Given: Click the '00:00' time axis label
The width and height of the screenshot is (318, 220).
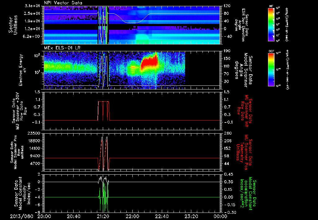Looking at the screenshot, I should pyautogui.click(x=220, y=216).
